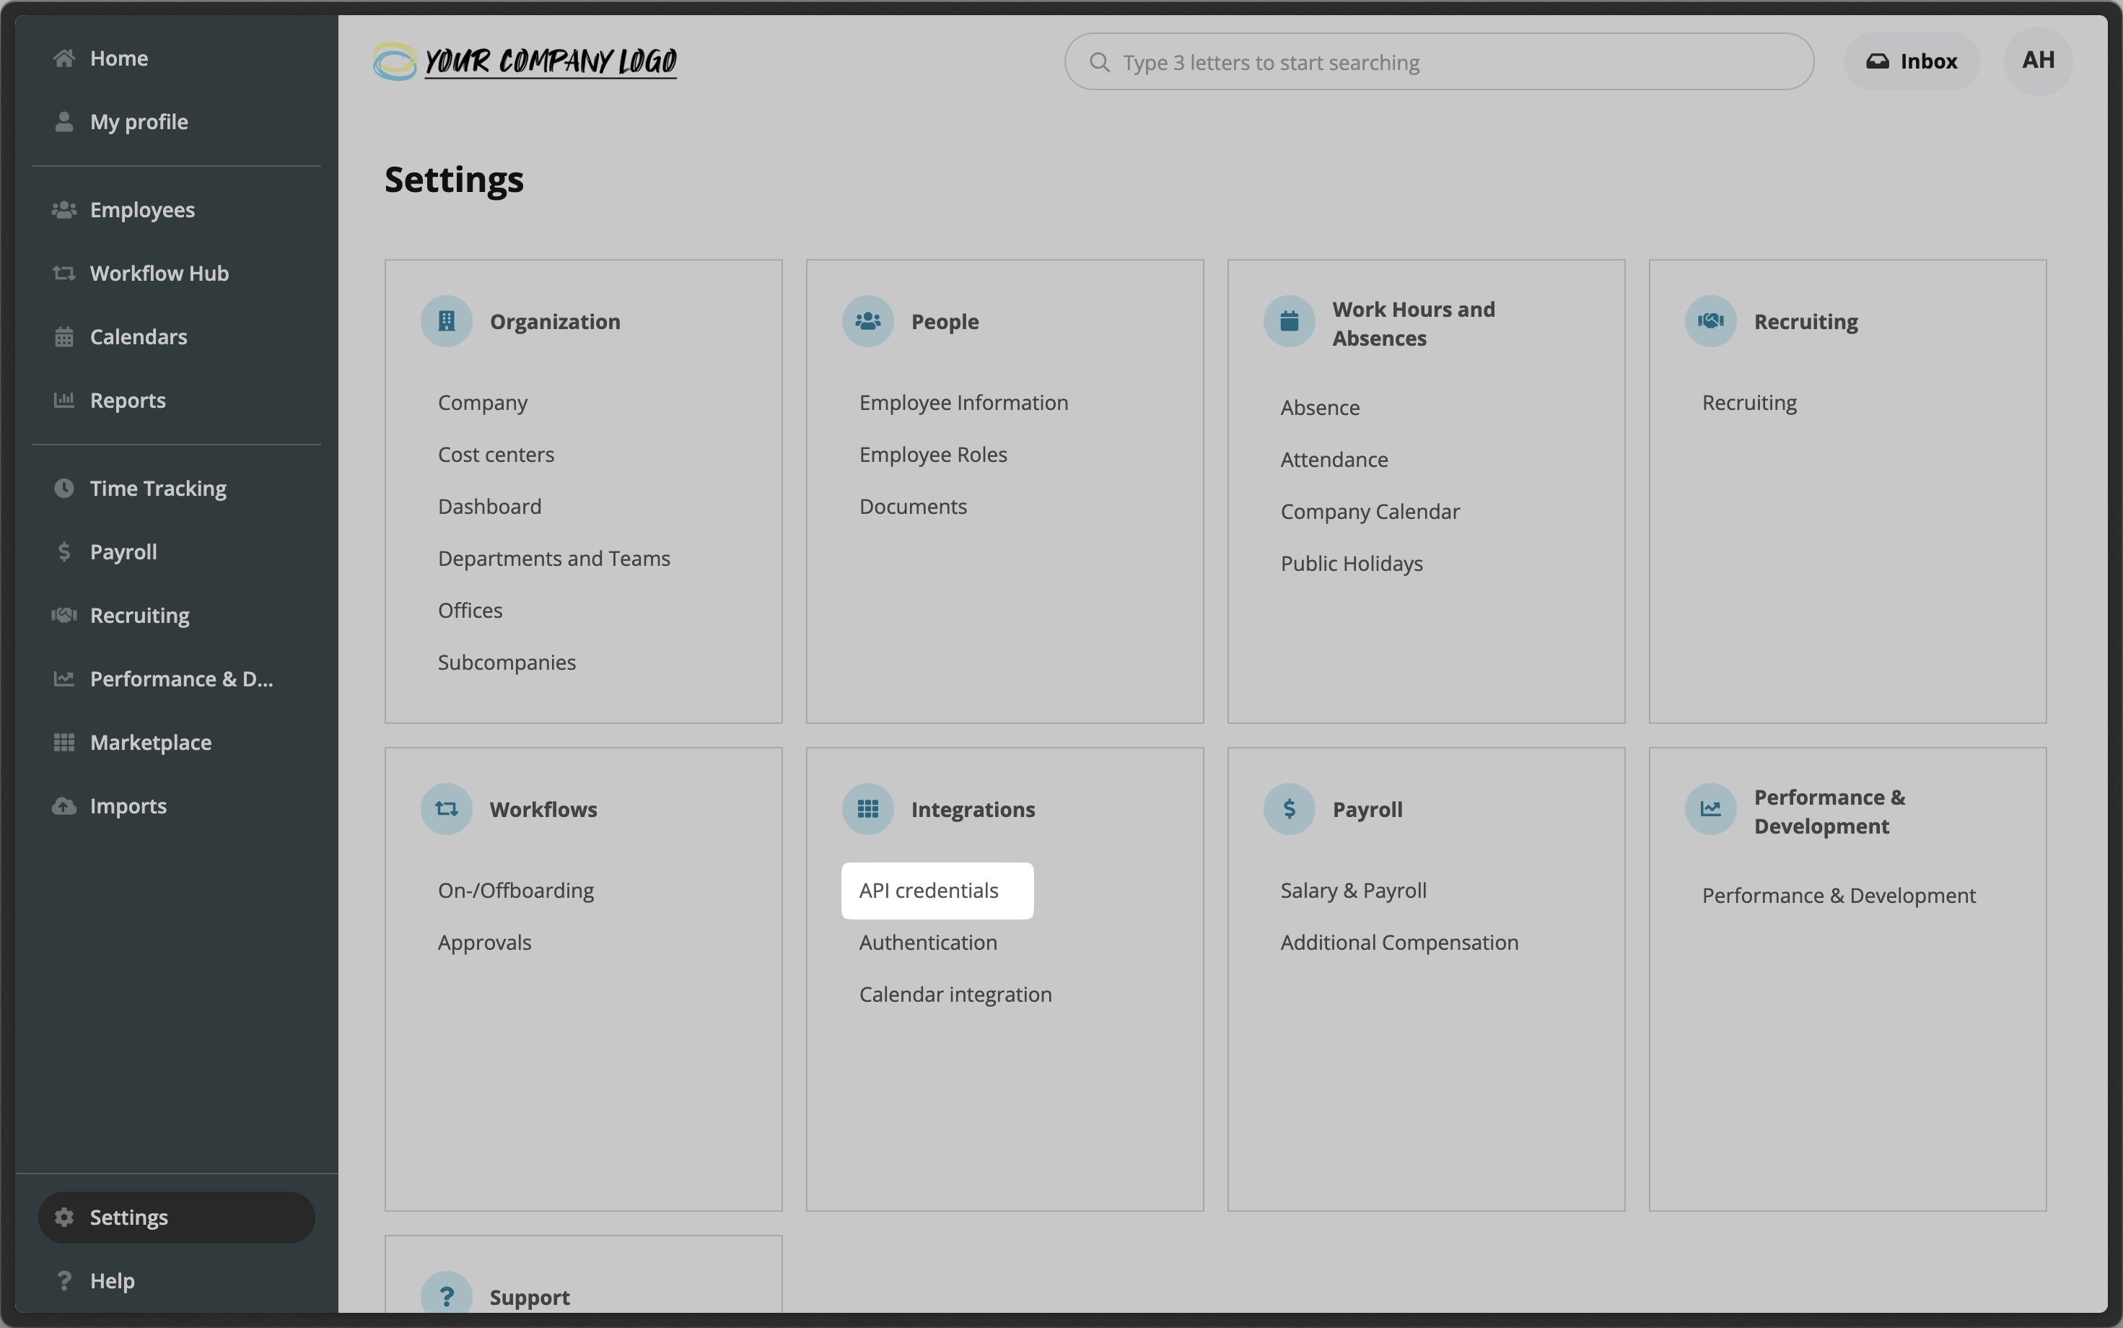The height and width of the screenshot is (1328, 2123).
Task: Open Authentication under Integrations
Action: pos(928,943)
